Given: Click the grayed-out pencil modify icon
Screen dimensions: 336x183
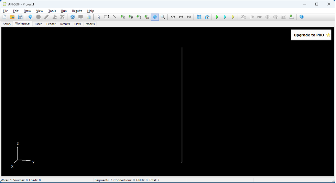Looking at the screenshot, I should (x=46, y=17).
